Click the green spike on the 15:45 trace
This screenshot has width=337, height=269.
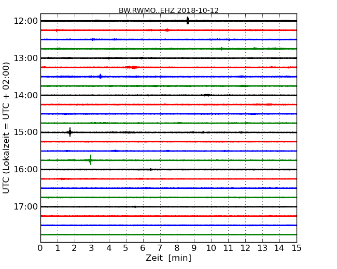tap(91, 160)
